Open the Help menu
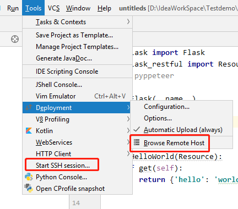The height and width of the screenshot is (209, 238). (x=104, y=8)
